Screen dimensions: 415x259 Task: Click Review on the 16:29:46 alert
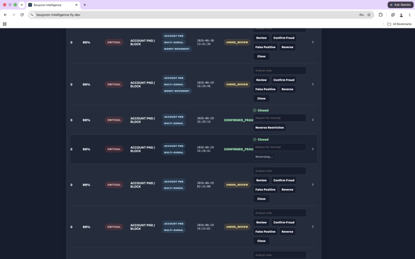click(x=261, y=80)
